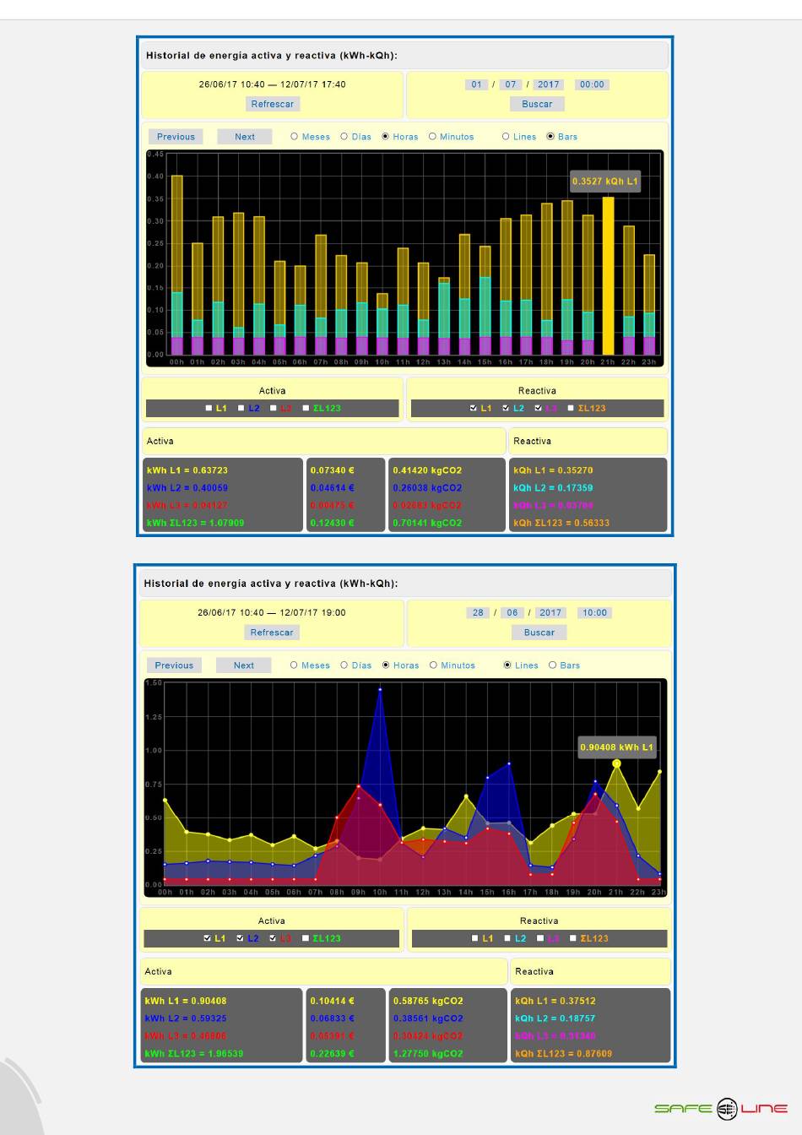Click month field 07 in bar-chart panel

[511, 84]
